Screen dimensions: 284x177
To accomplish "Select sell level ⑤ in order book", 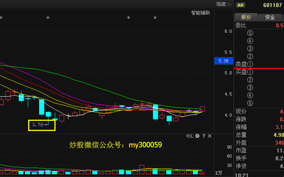I will click(x=250, y=33).
